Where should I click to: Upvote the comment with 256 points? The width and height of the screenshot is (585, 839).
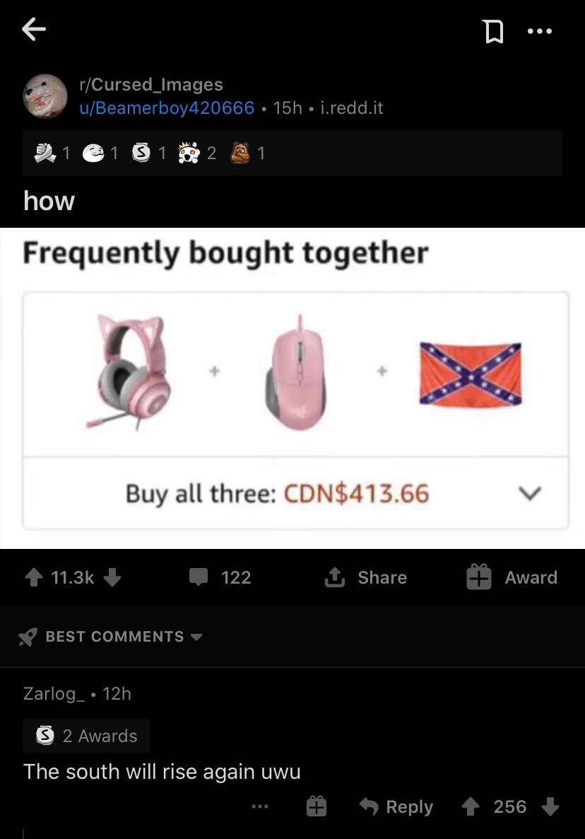point(470,806)
